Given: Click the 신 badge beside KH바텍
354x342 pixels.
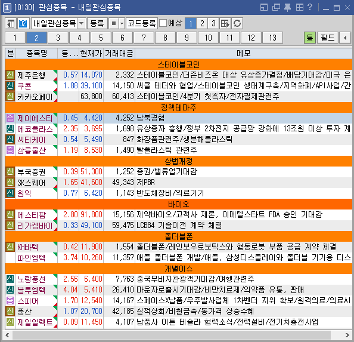Looking at the screenshot, I should (10, 247).
